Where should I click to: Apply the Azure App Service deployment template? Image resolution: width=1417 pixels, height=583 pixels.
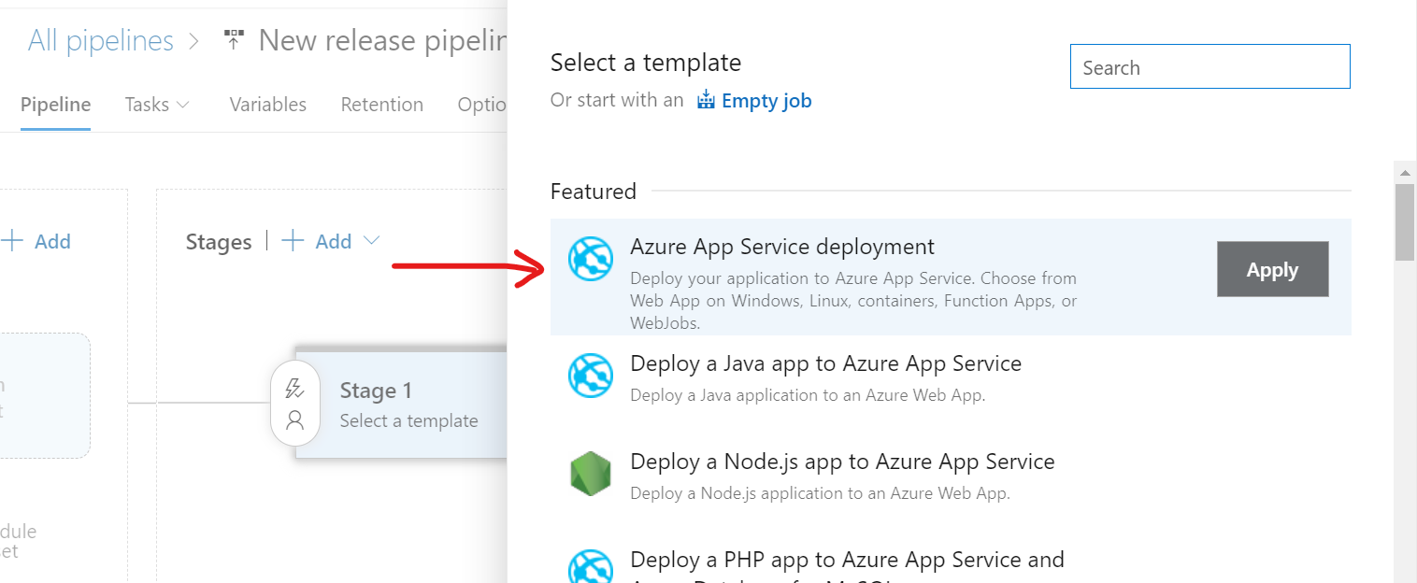pyautogui.click(x=1271, y=269)
